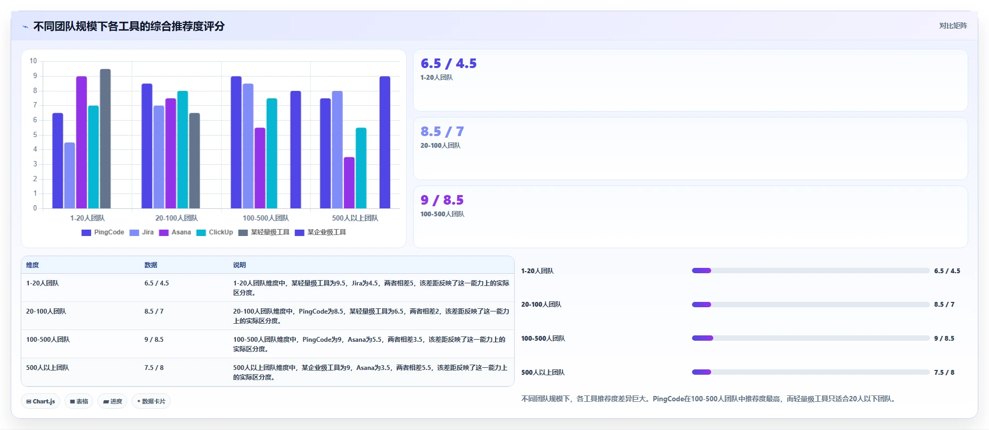Viewport: 989px width, 430px height.
Task: Select the 1-20人团队 progress bar
Action: point(811,271)
